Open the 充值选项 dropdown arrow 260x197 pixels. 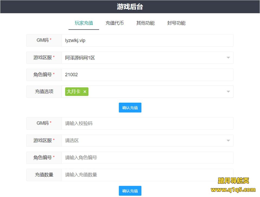click(x=228, y=92)
